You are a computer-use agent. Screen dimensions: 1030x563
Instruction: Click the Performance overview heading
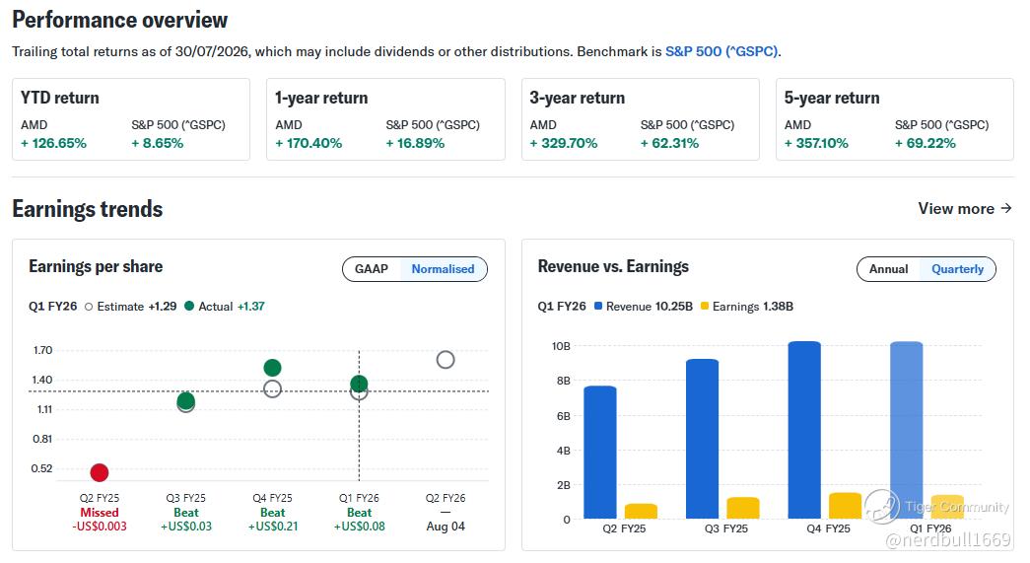tap(119, 20)
